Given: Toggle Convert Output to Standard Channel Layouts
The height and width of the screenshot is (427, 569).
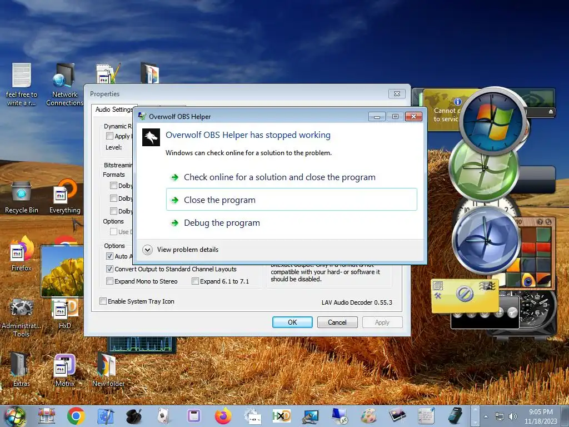Looking at the screenshot, I should pyautogui.click(x=109, y=269).
